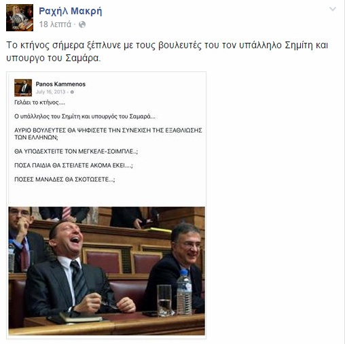Open Ραχήλ Μακρή profile picture
This screenshot has height=344, width=345.
point(20,18)
